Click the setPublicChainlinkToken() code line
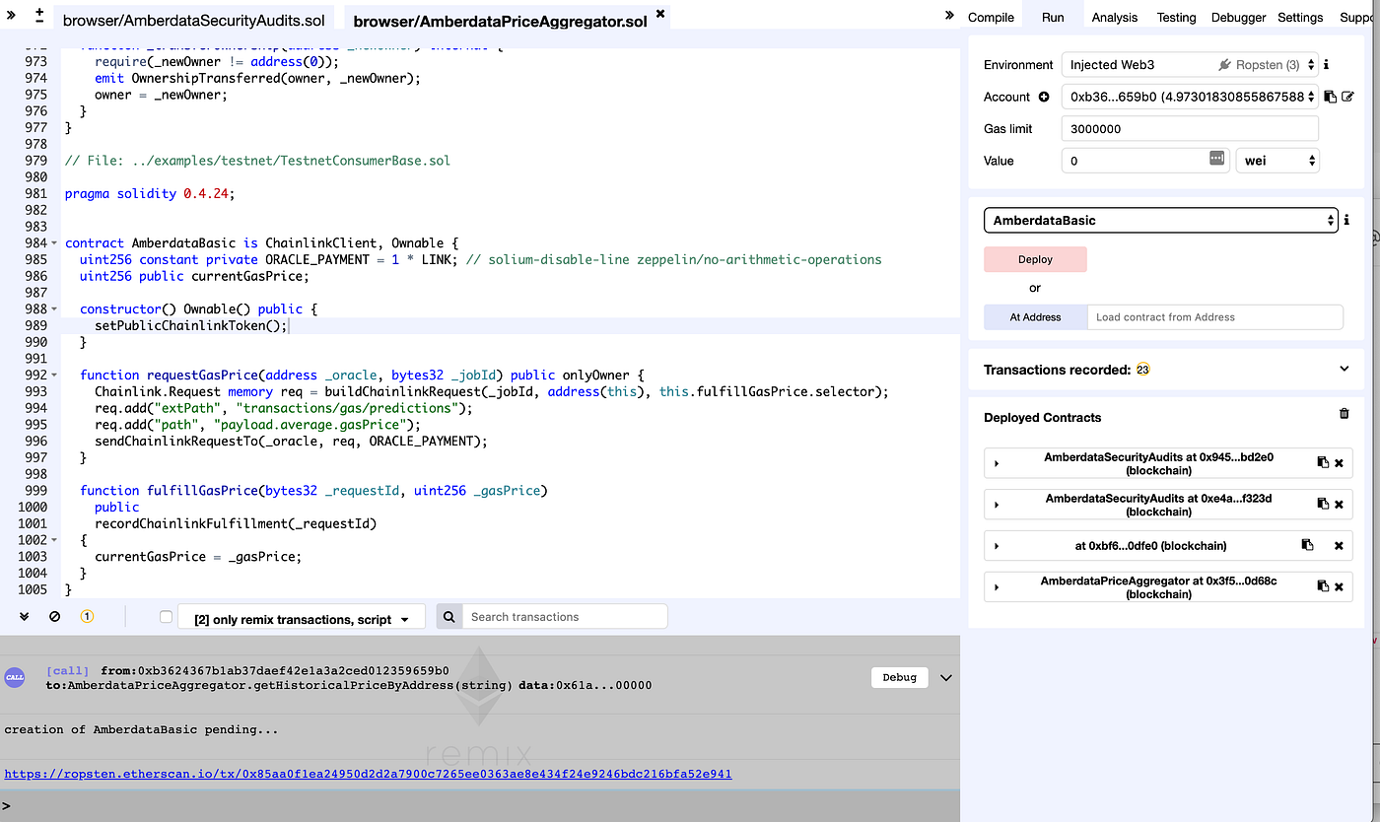1380x822 pixels. tap(191, 325)
